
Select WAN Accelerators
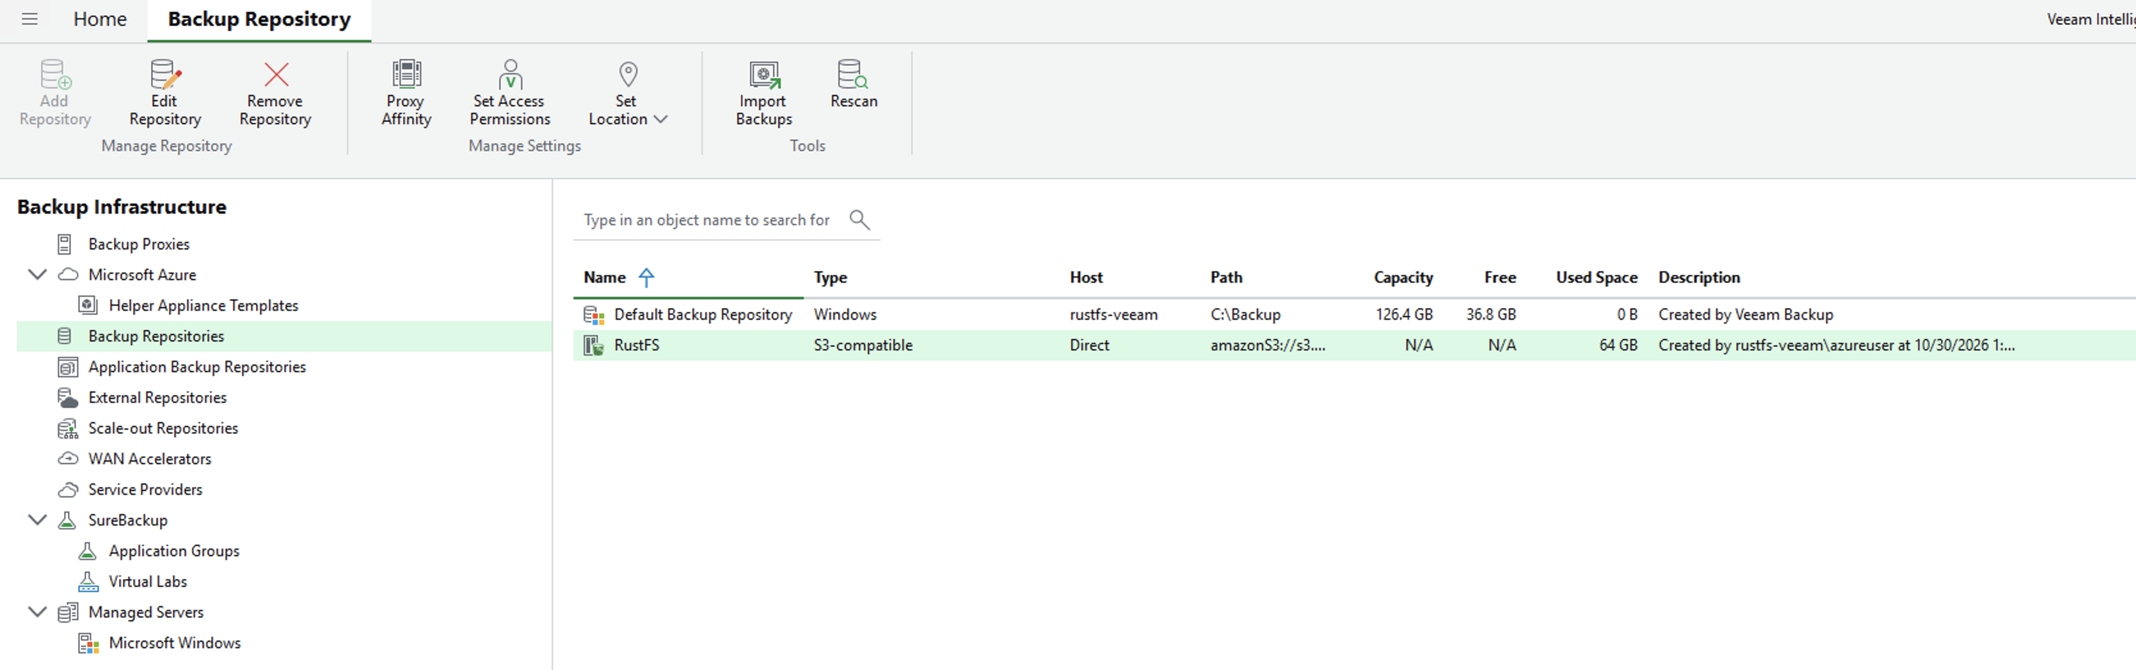149,459
